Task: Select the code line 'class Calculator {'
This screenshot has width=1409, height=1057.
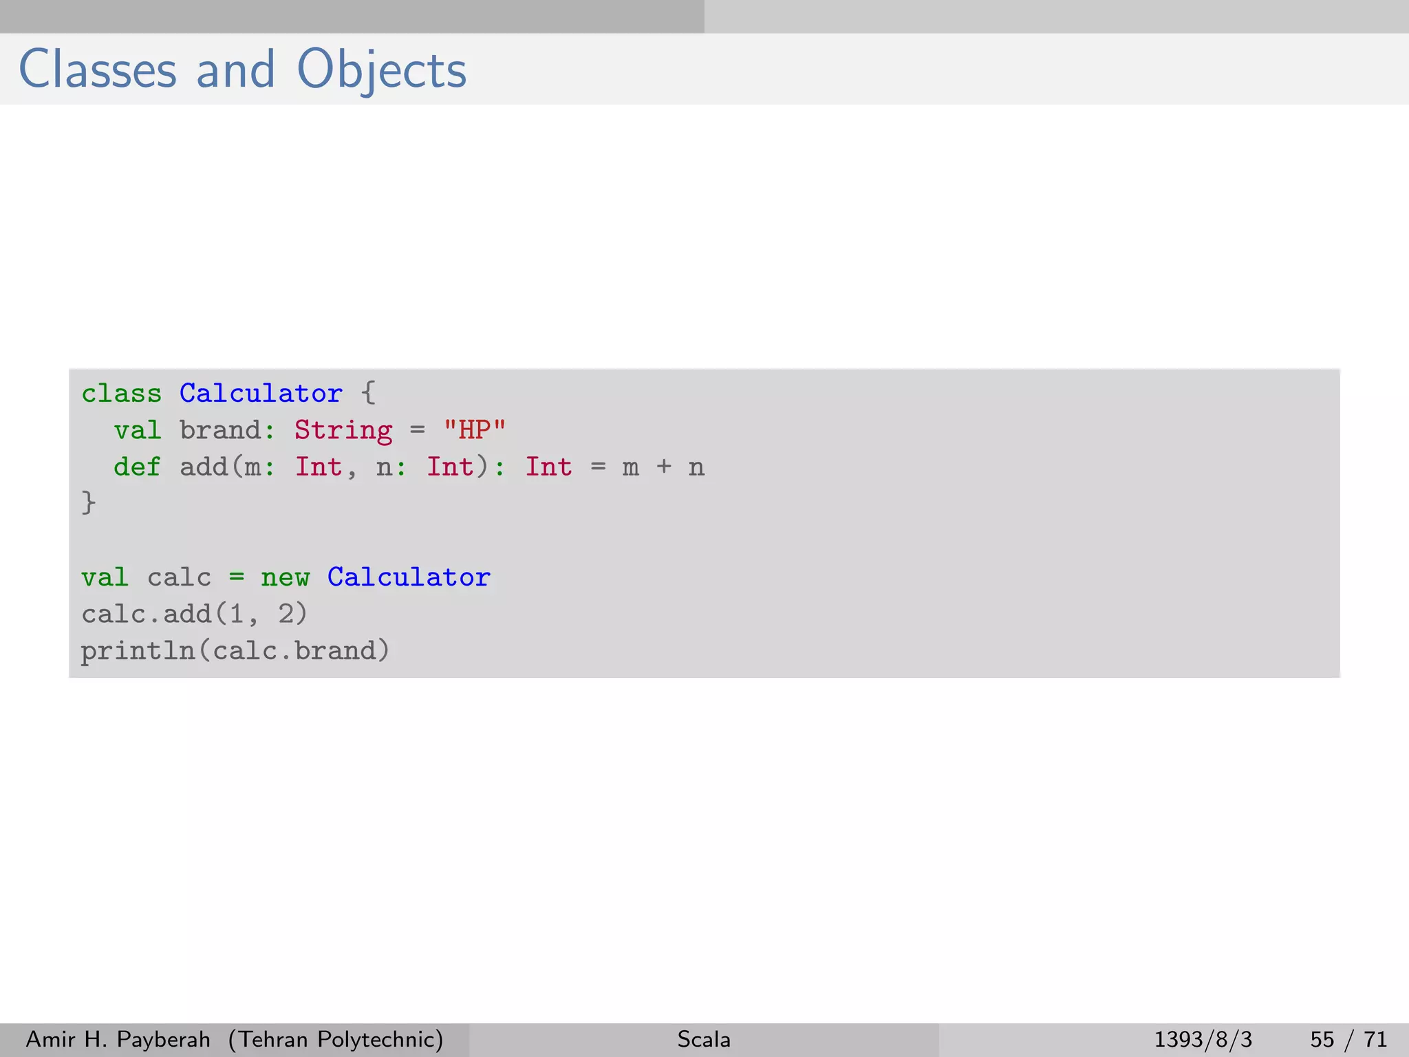Action: (228, 394)
